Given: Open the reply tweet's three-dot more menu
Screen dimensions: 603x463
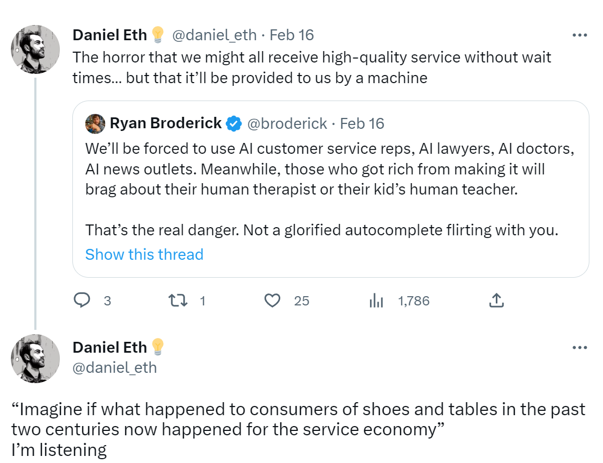Looking at the screenshot, I should pos(580,347).
